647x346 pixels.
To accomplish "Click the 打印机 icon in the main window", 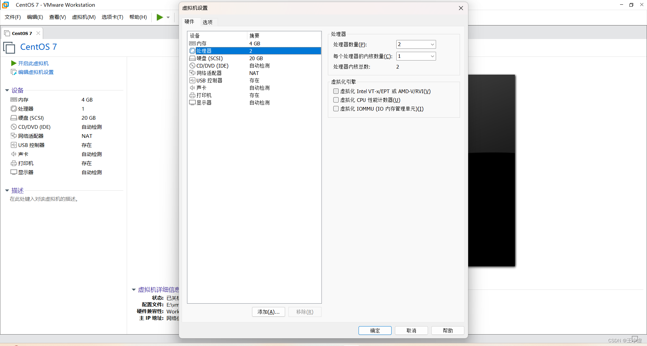I will point(14,163).
